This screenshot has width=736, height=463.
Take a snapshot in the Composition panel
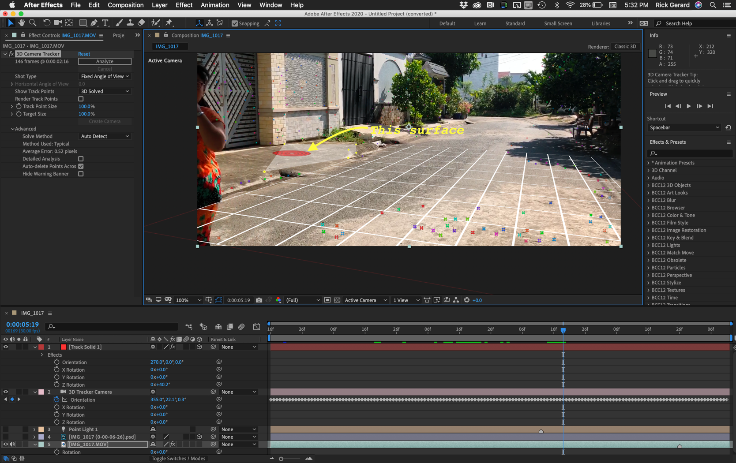coord(259,300)
